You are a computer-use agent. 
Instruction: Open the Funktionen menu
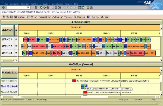[x=36, y=4]
